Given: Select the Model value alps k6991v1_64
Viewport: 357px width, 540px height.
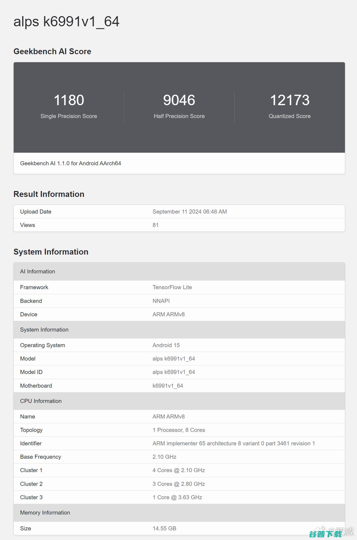Looking at the screenshot, I should 174,359.
